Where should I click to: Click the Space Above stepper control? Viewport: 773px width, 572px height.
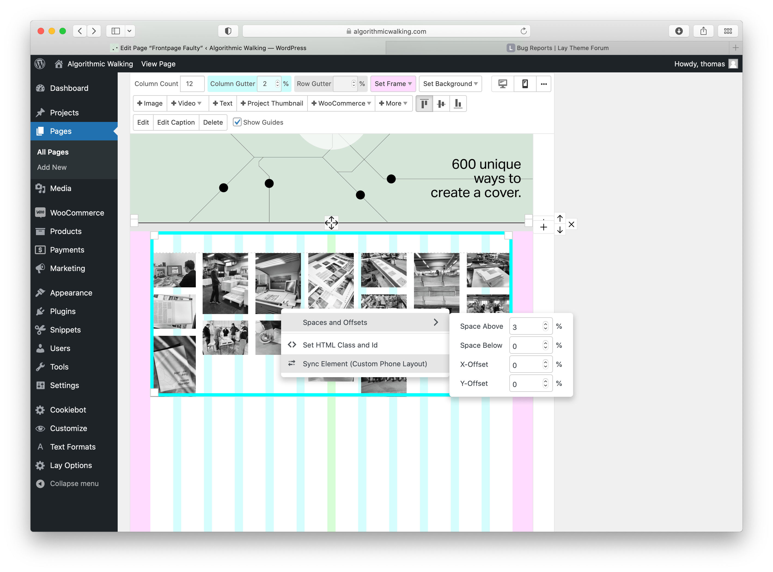point(545,326)
